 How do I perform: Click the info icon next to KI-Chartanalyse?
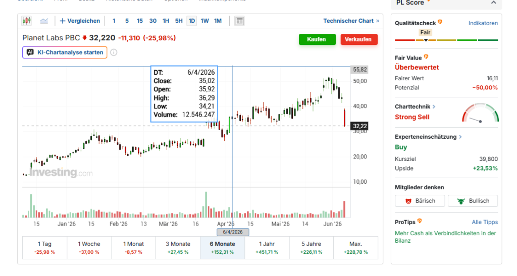coord(114,52)
